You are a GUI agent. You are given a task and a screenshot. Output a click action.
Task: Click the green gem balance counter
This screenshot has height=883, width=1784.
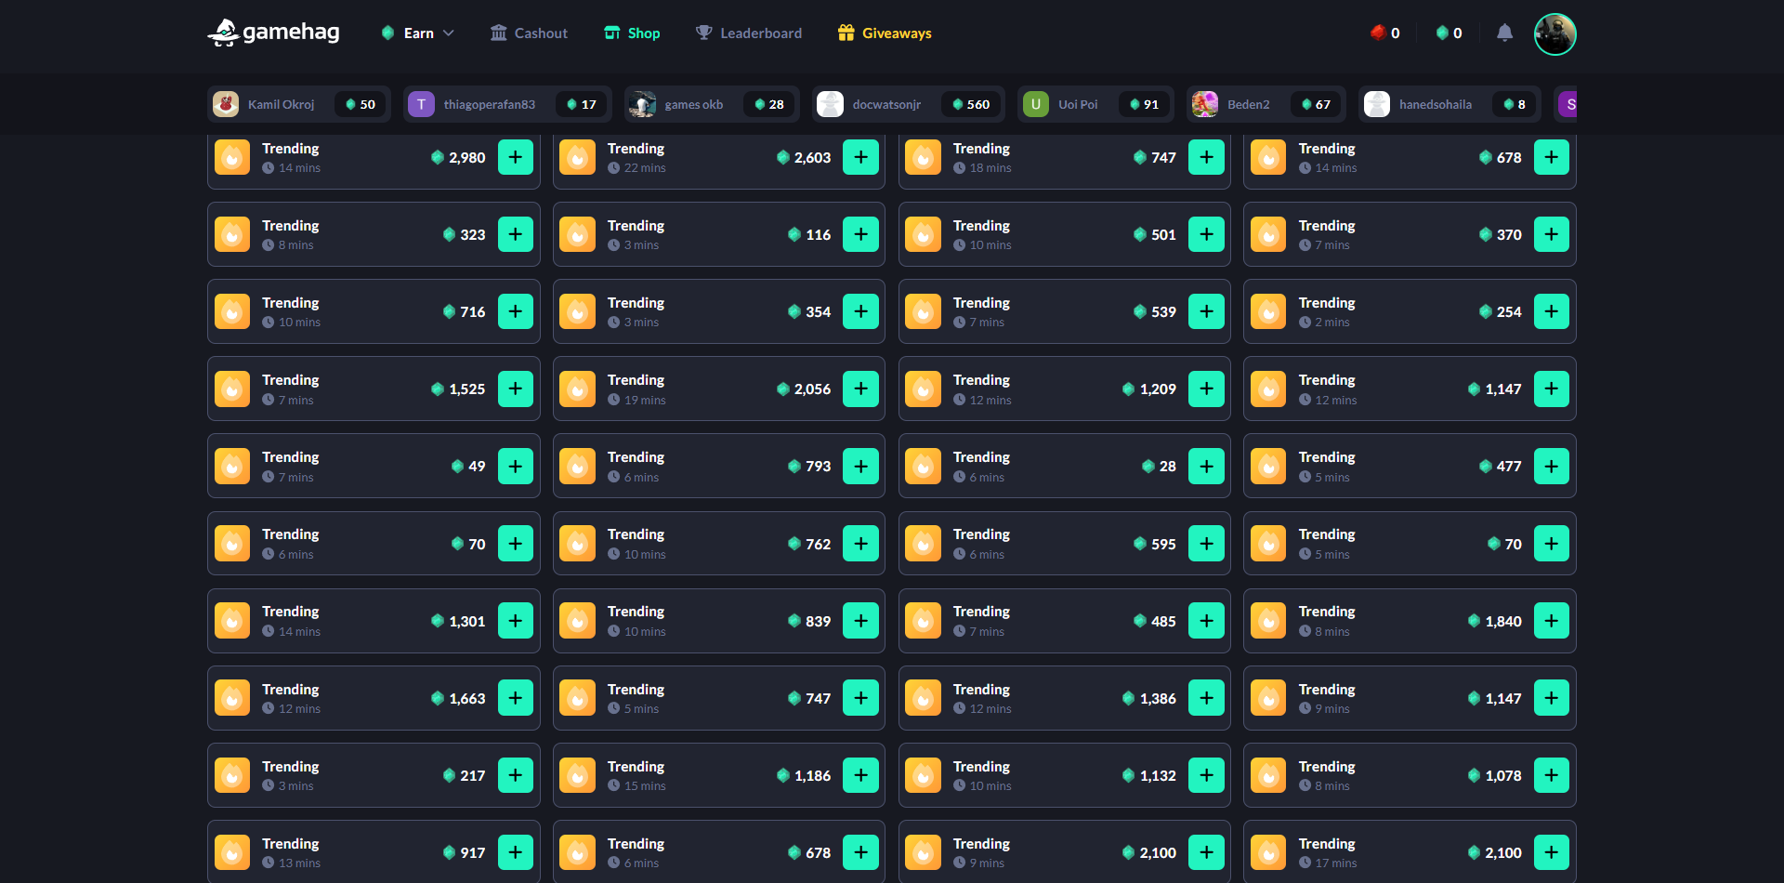pos(1449,33)
